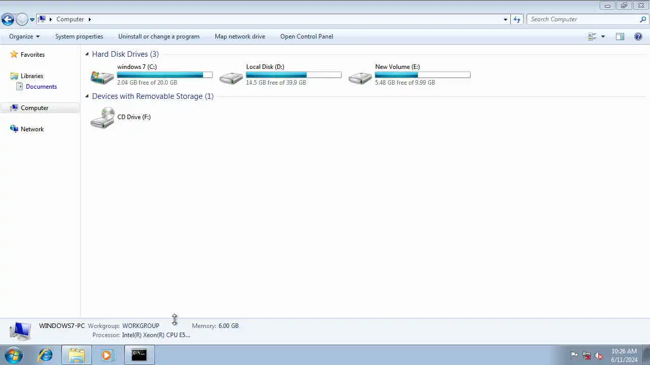Select the Local Disk (D:) drive icon
The width and height of the screenshot is (650, 365).
click(x=231, y=78)
